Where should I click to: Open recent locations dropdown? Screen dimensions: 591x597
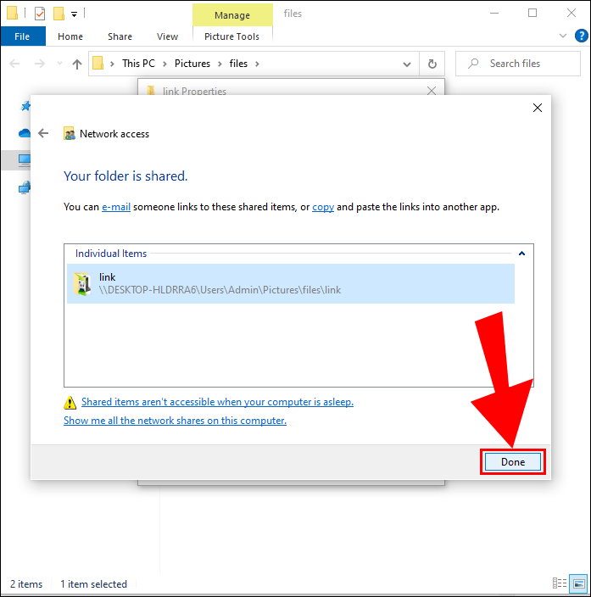coord(59,64)
